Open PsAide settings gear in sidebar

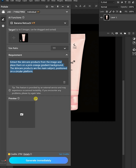click(x=3, y=26)
